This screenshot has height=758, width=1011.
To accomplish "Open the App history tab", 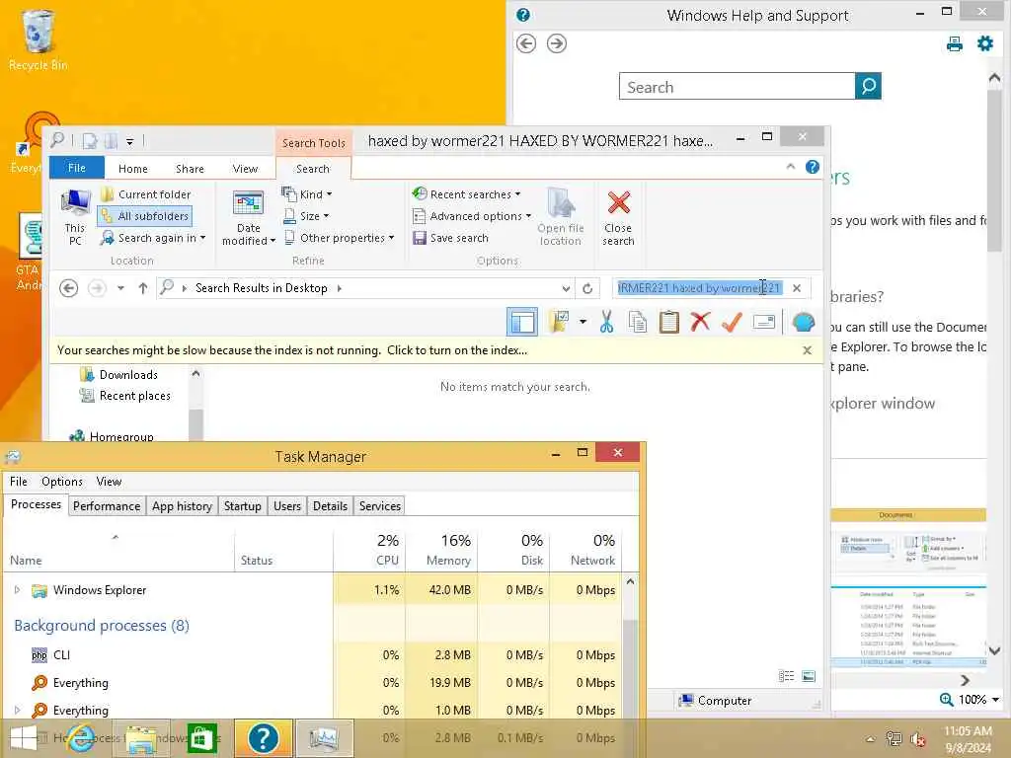I will click(x=182, y=506).
